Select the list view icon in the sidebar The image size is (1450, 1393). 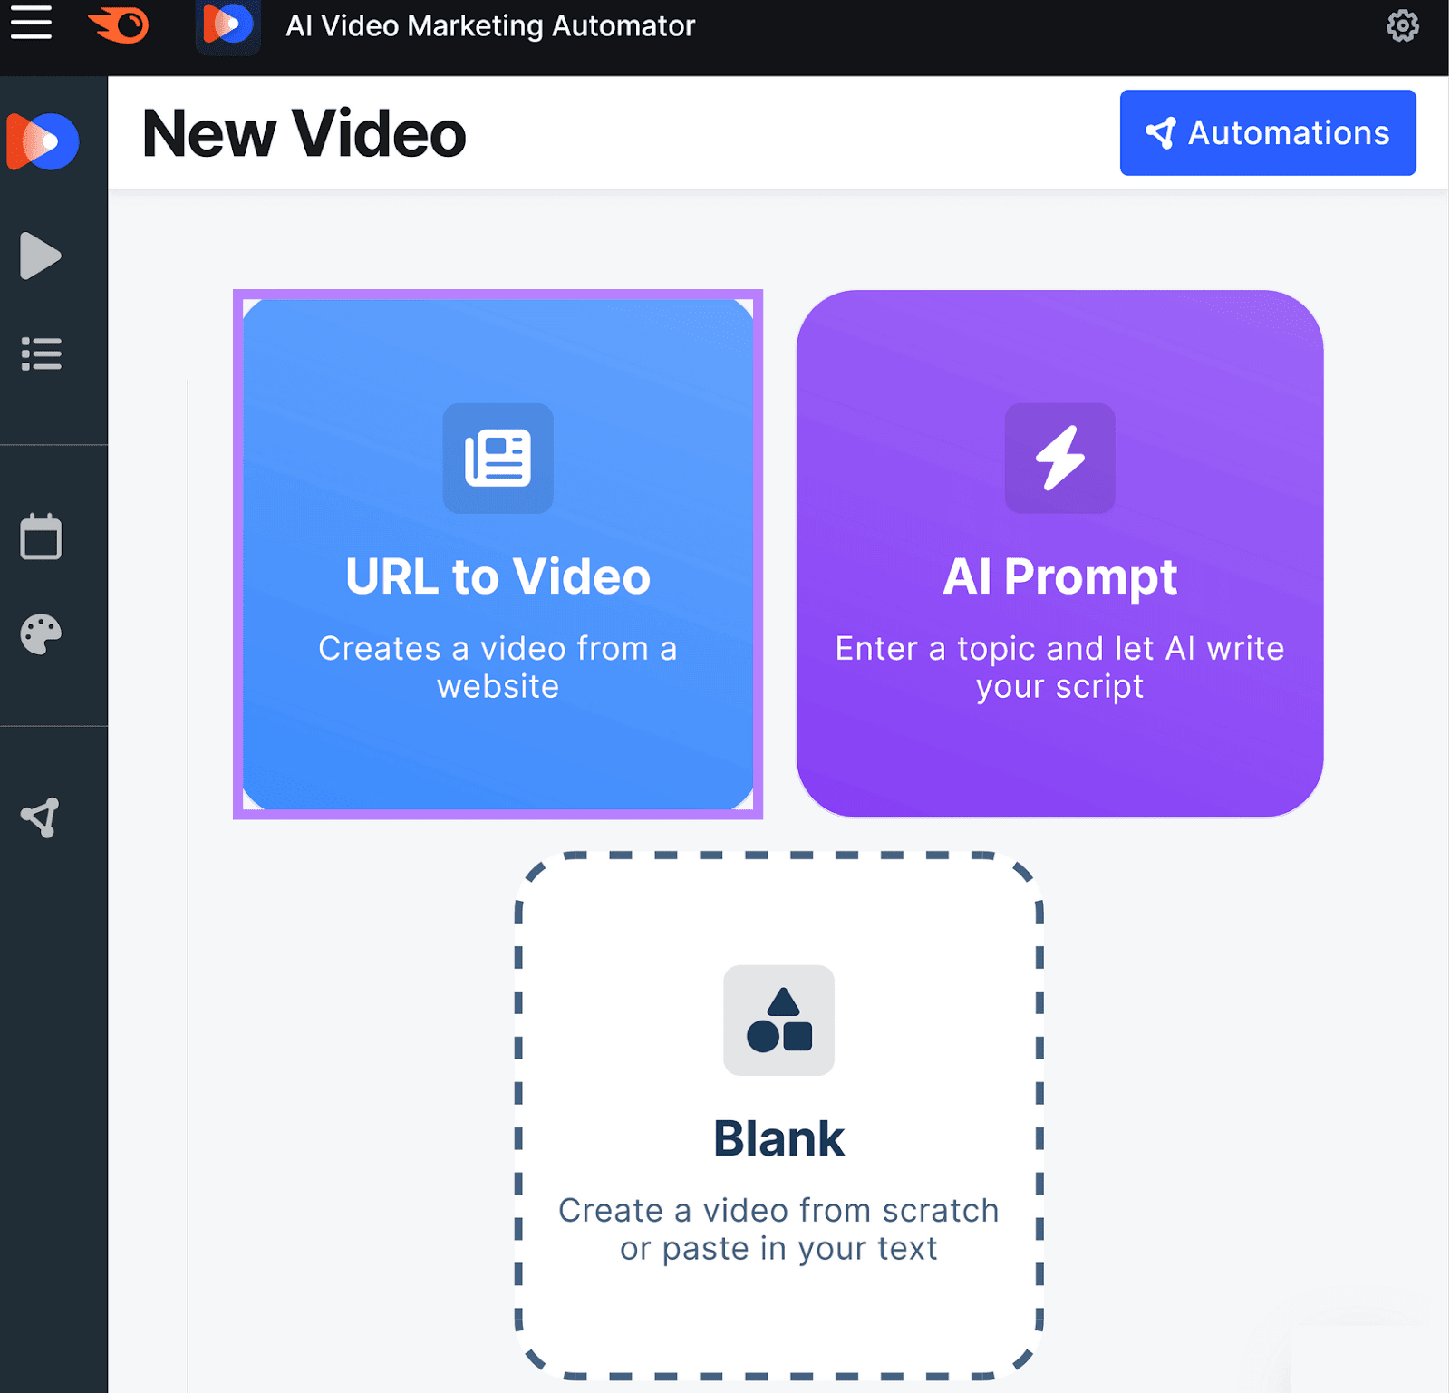[x=42, y=353]
